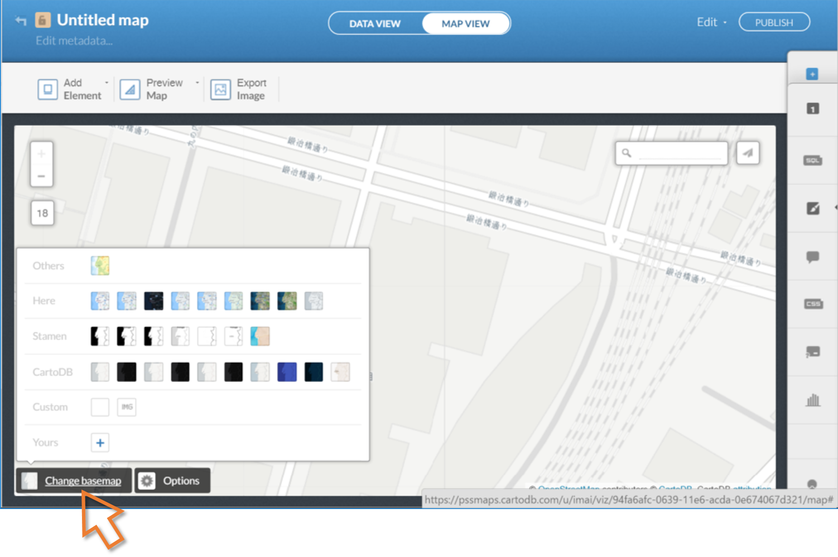Select the blue CartoDB basemap

click(287, 372)
